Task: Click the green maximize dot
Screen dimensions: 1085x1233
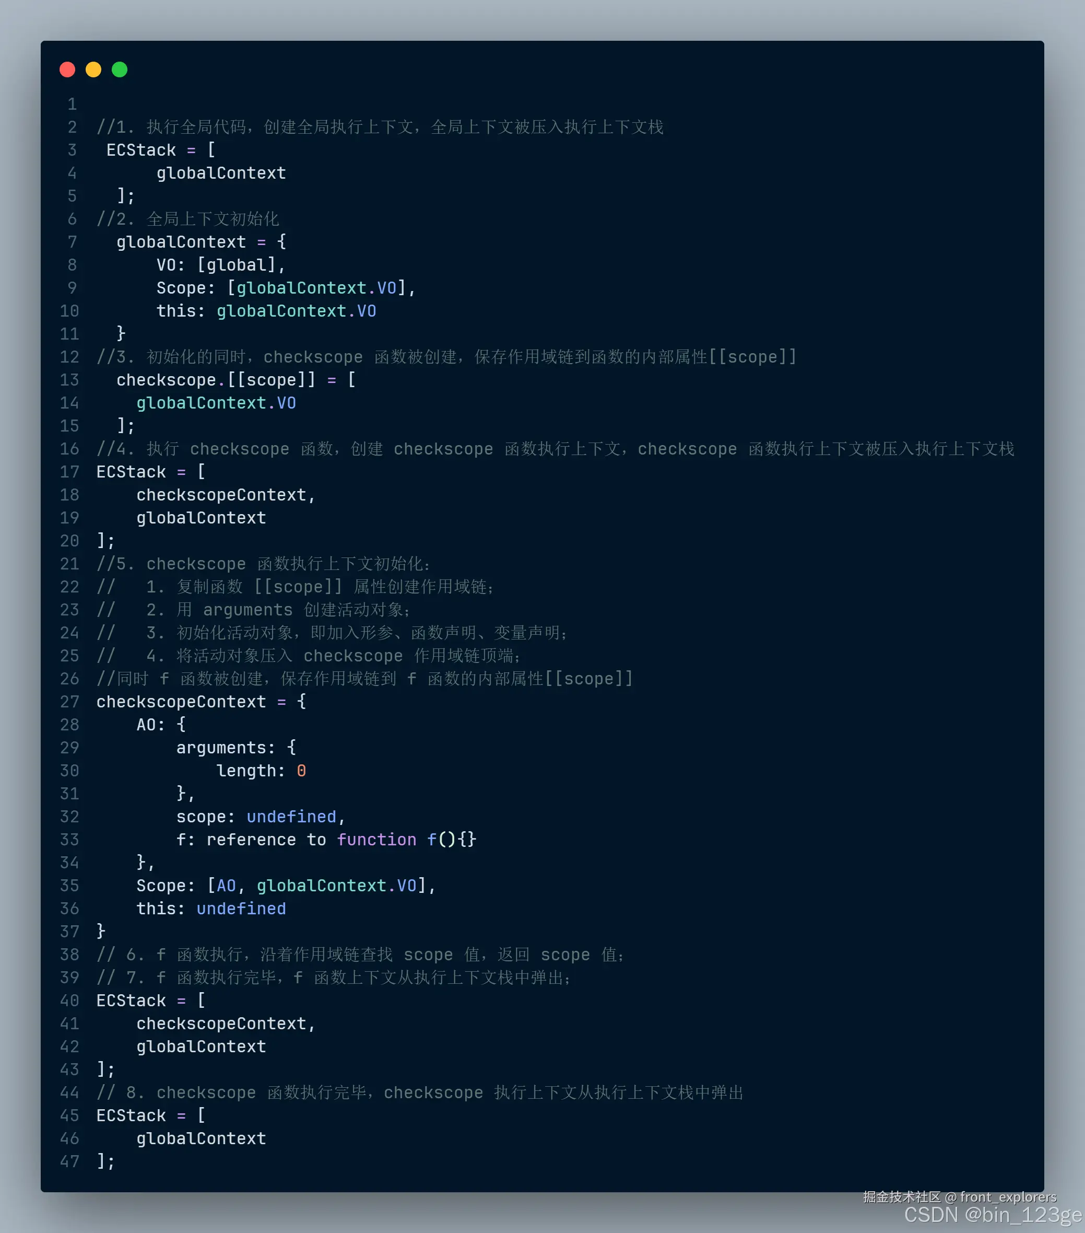Action: tap(120, 70)
